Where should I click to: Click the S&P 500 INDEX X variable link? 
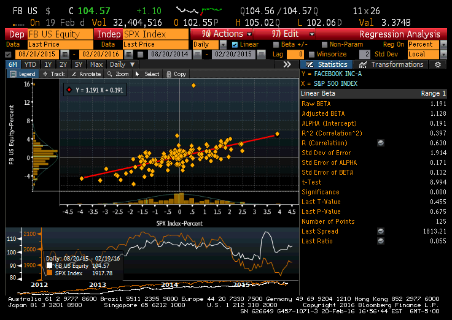(x=335, y=84)
